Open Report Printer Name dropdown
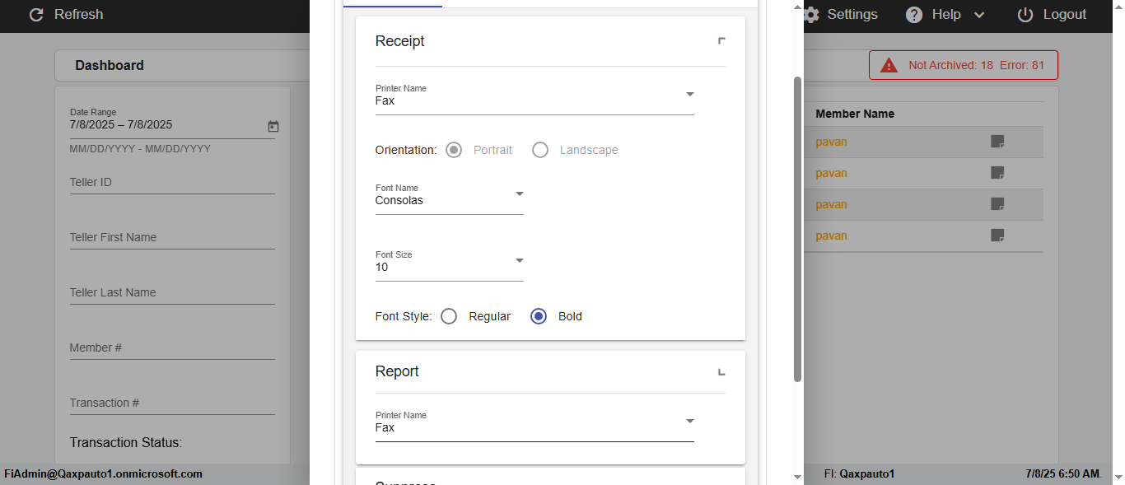Image resolution: width=1125 pixels, height=485 pixels. click(x=689, y=422)
